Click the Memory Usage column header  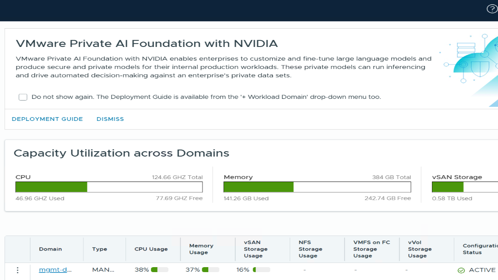tap(201, 249)
